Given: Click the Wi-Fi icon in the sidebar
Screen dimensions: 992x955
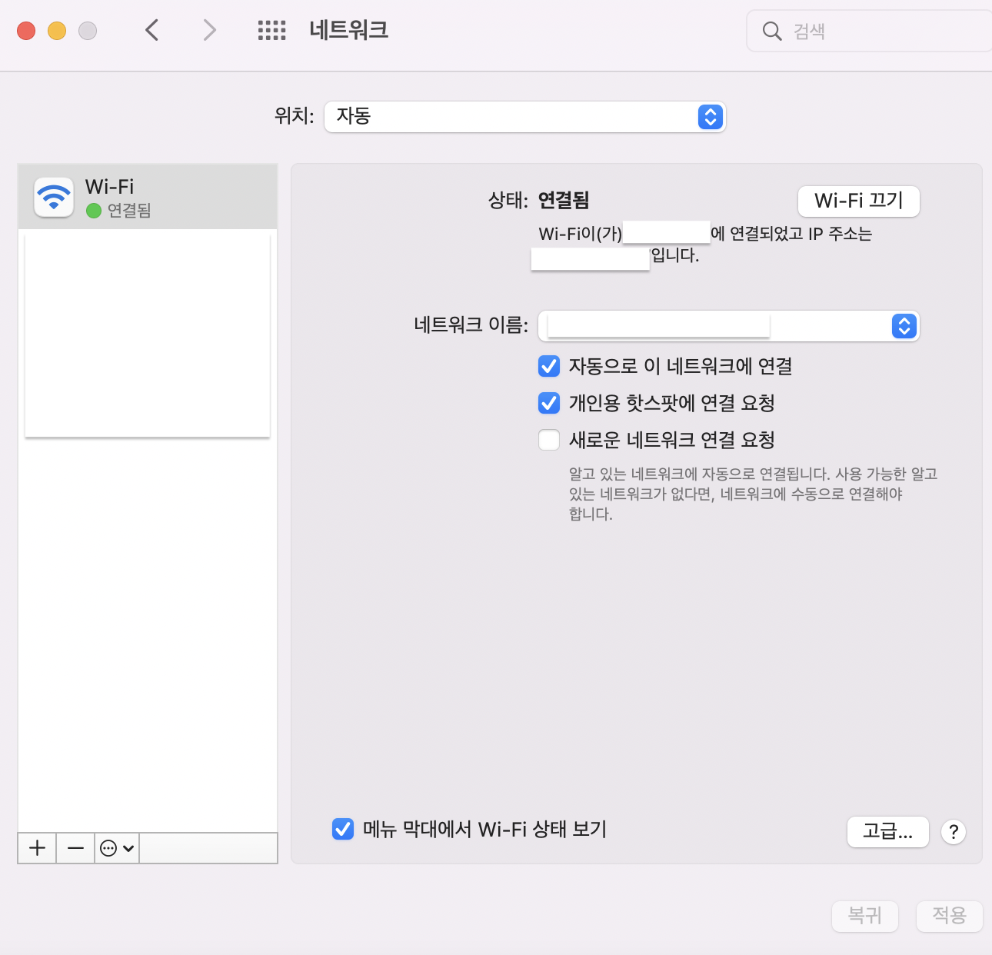Looking at the screenshot, I should [x=54, y=197].
